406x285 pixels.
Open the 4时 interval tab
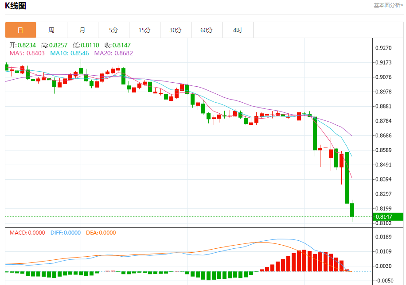pos(238,30)
